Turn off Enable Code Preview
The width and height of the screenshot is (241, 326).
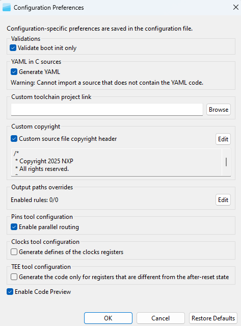(x=10, y=291)
